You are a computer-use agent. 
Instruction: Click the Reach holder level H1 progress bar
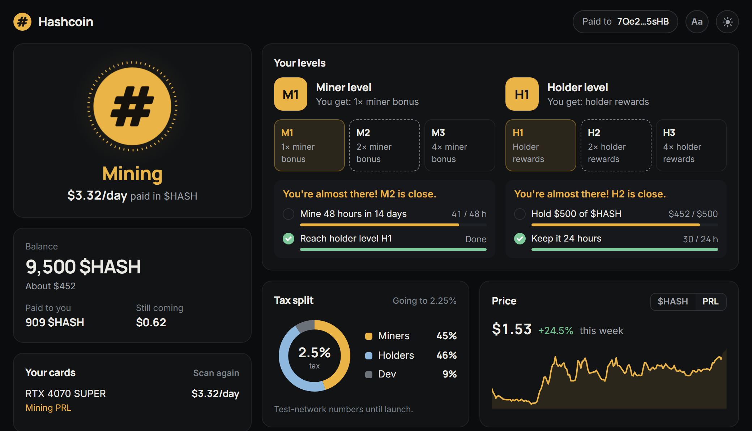click(393, 249)
